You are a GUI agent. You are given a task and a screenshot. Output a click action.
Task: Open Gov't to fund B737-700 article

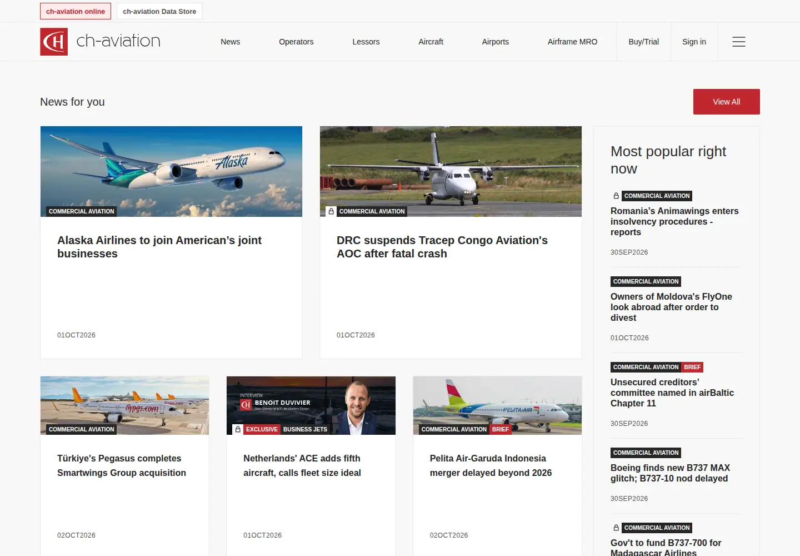pyautogui.click(x=666, y=547)
